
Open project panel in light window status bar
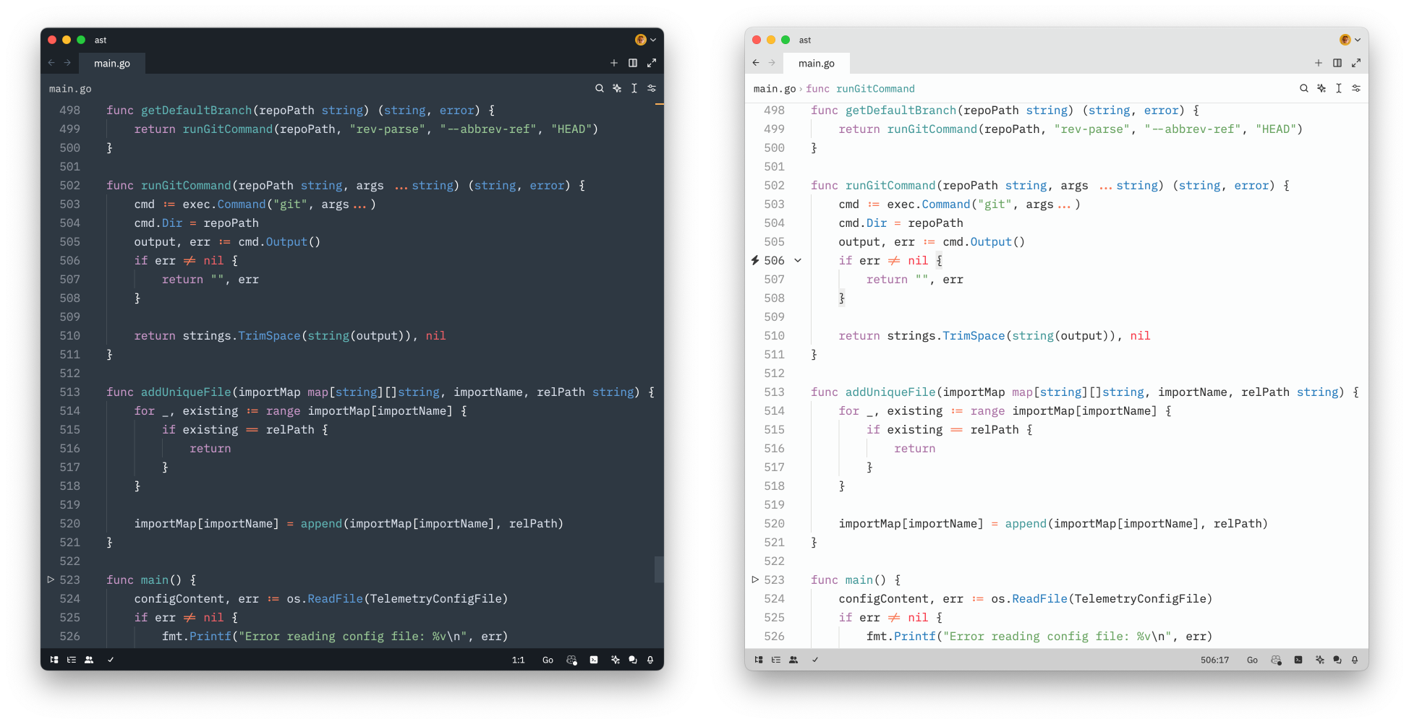click(x=759, y=660)
